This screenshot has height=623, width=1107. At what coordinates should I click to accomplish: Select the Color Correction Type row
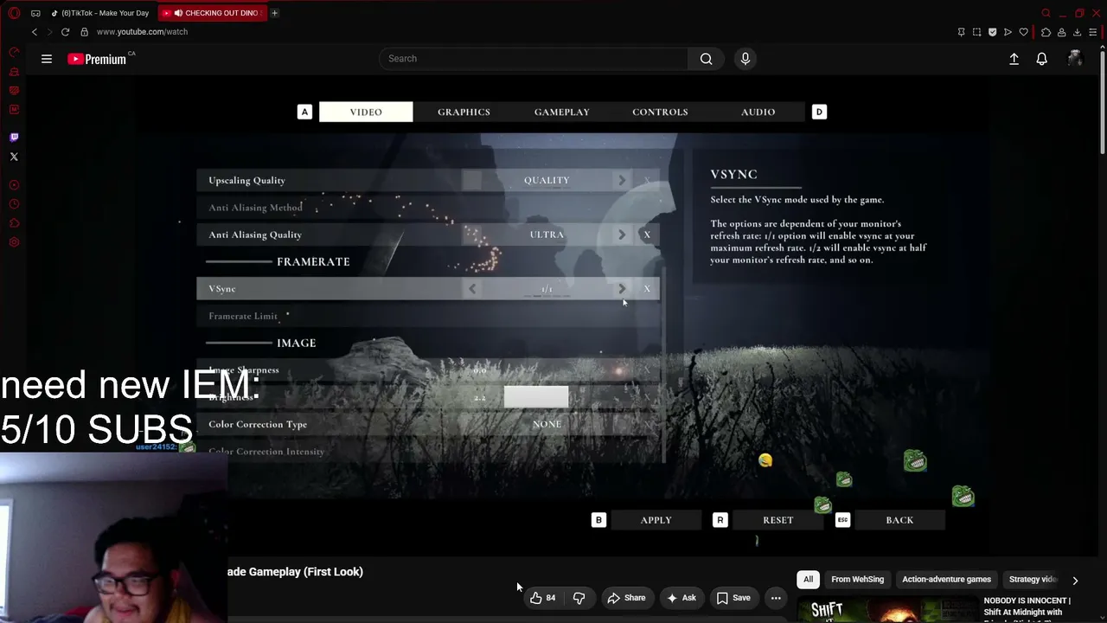(428, 424)
